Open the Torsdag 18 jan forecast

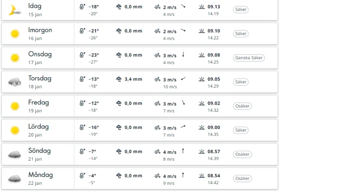click(x=140, y=82)
